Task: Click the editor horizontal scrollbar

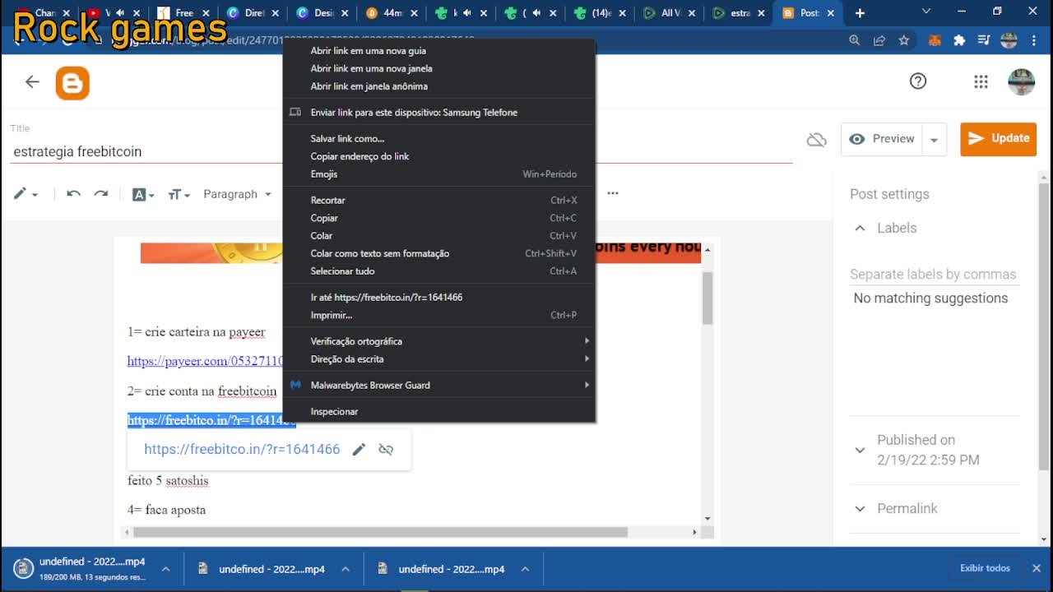Action: pyautogui.click(x=380, y=532)
